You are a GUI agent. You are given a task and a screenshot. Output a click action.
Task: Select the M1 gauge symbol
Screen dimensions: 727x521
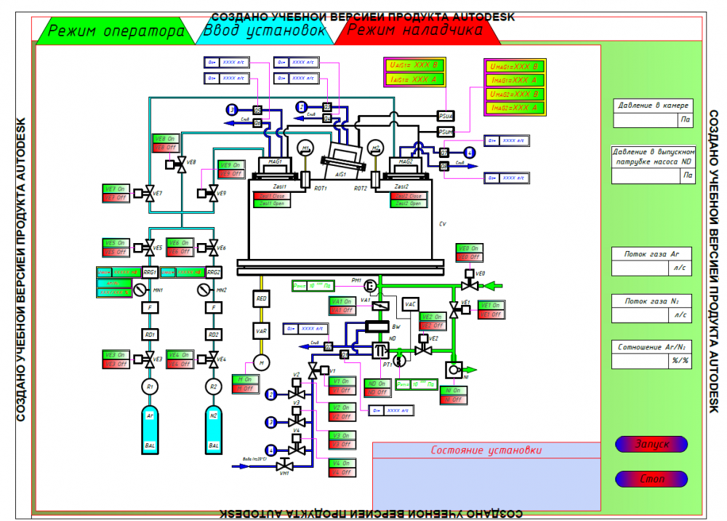(305, 148)
